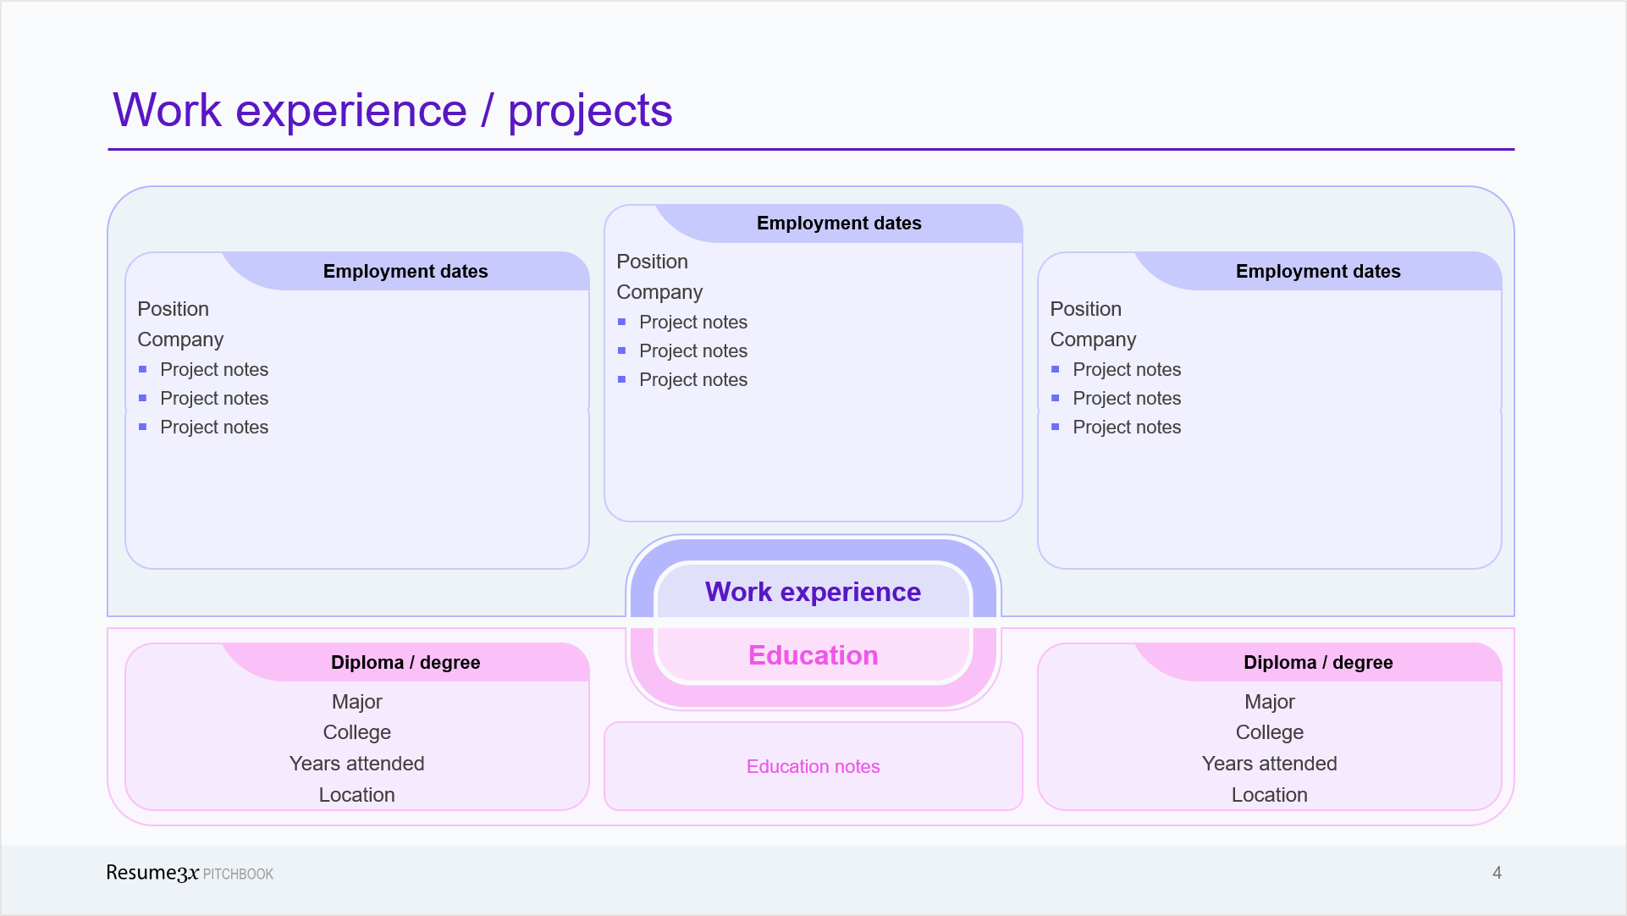Click Major in the right education card

click(x=1268, y=702)
